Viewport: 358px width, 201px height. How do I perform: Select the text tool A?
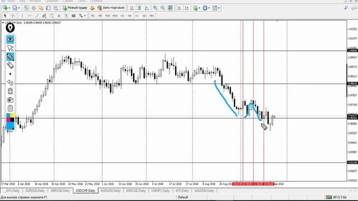[59, 16]
